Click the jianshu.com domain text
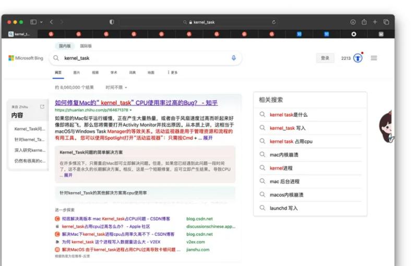 pos(198,249)
